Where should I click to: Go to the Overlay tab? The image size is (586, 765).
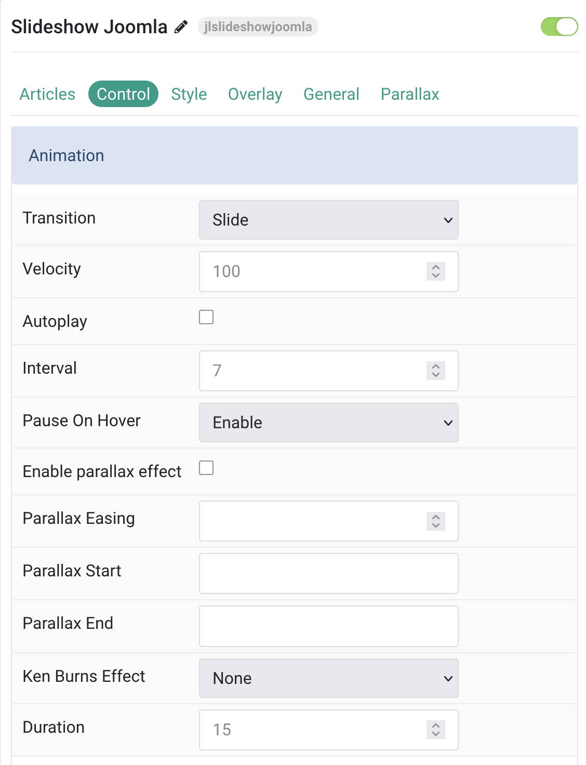coord(255,94)
